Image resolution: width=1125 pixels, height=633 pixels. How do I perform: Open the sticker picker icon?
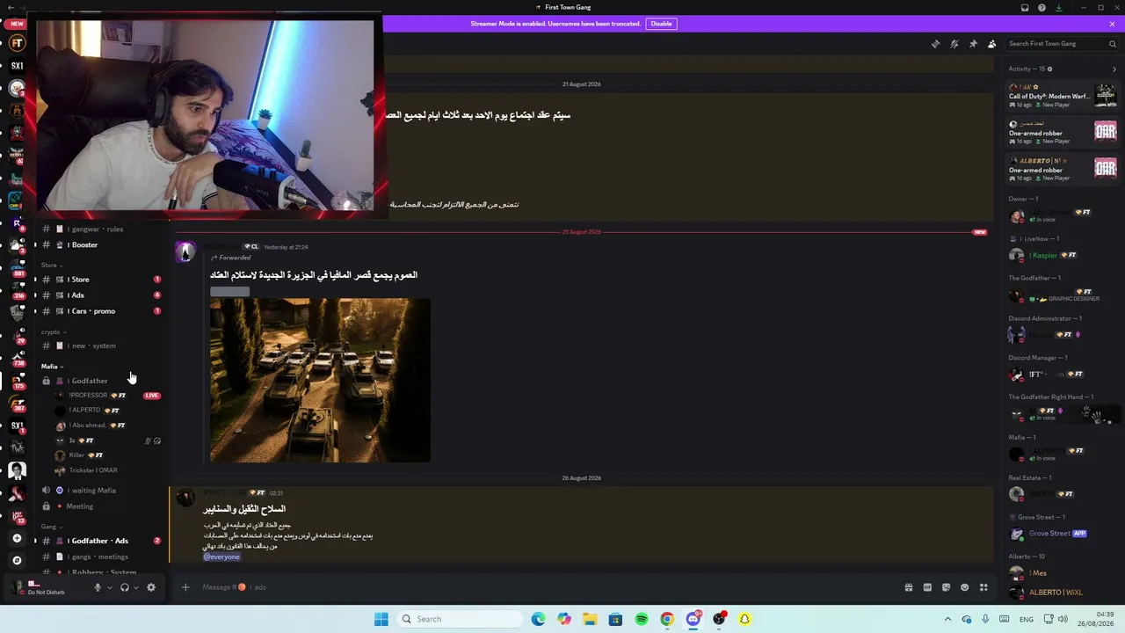946,587
